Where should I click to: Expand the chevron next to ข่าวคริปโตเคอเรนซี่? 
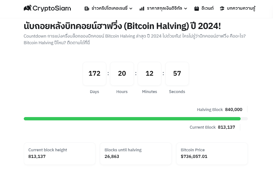click(131, 9)
